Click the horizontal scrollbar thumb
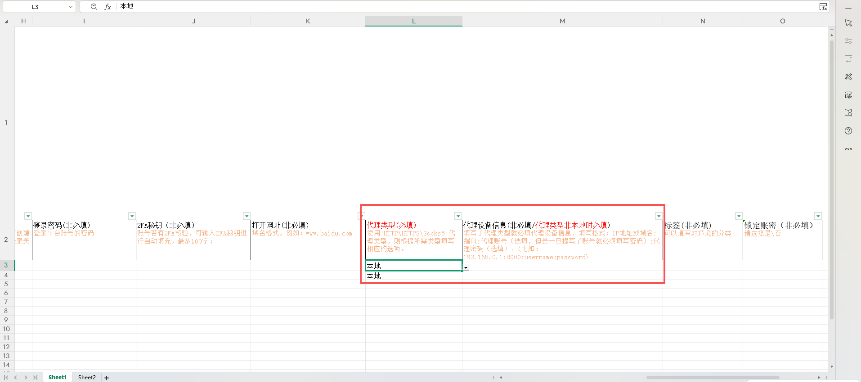861x382 pixels. pos(713,378)
